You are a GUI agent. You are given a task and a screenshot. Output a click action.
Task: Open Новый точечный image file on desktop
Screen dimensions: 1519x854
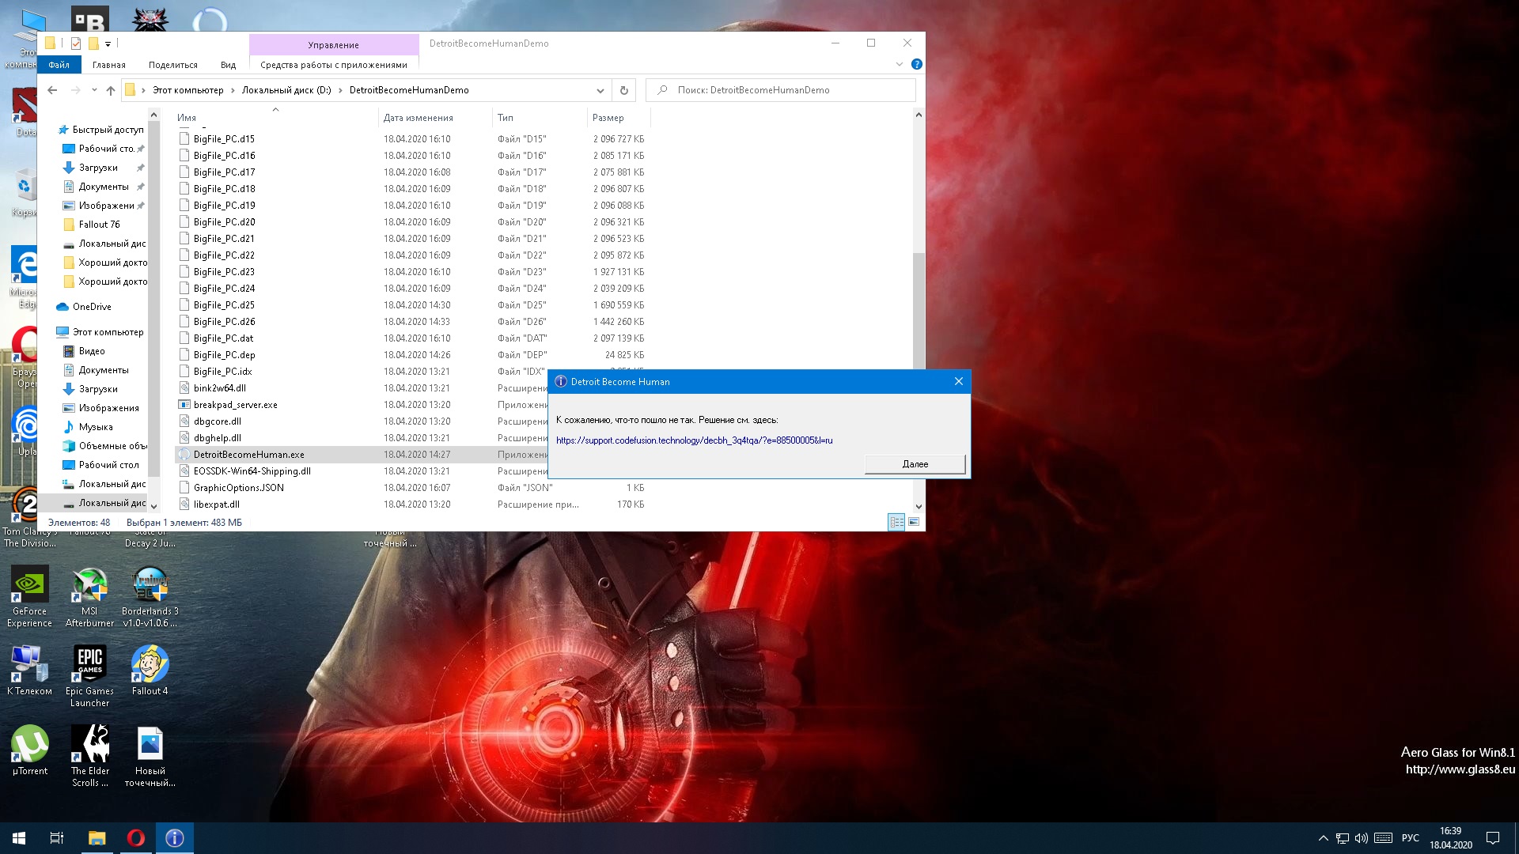click(150, 756)
